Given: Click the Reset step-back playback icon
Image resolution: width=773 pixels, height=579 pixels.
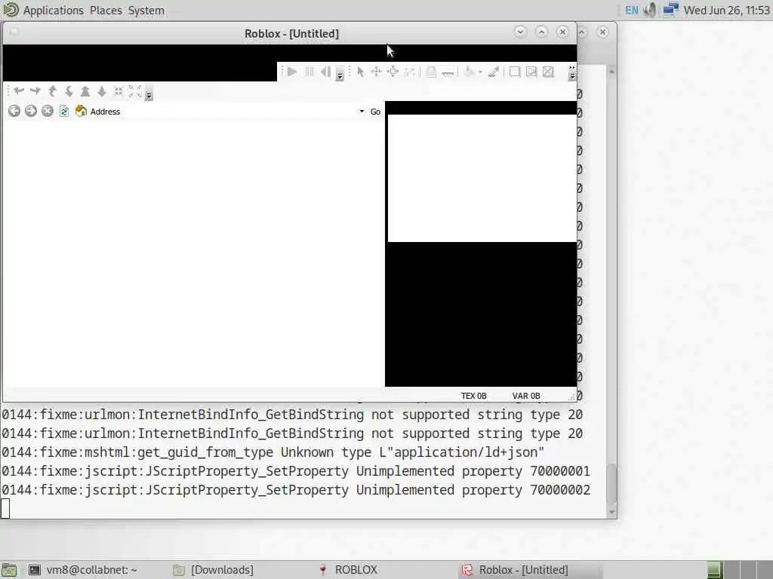Looking at the screenshot, I should pos(325,72).
